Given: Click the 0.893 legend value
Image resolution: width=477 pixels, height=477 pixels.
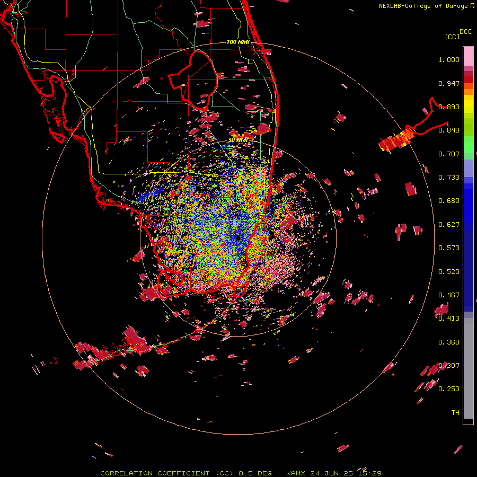Looking at the screenshot, I should coord(449,107).
